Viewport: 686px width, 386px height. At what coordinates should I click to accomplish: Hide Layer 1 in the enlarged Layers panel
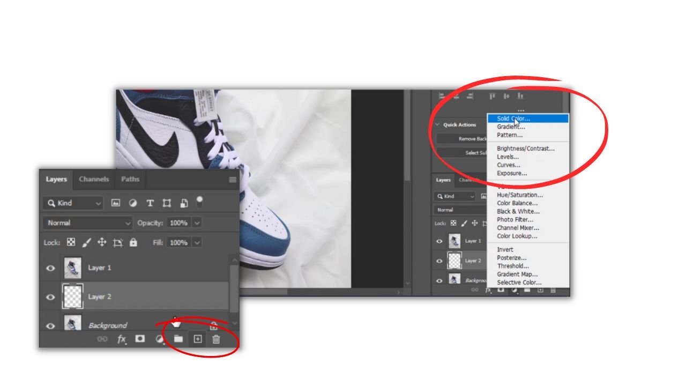(x=51, y=268)
